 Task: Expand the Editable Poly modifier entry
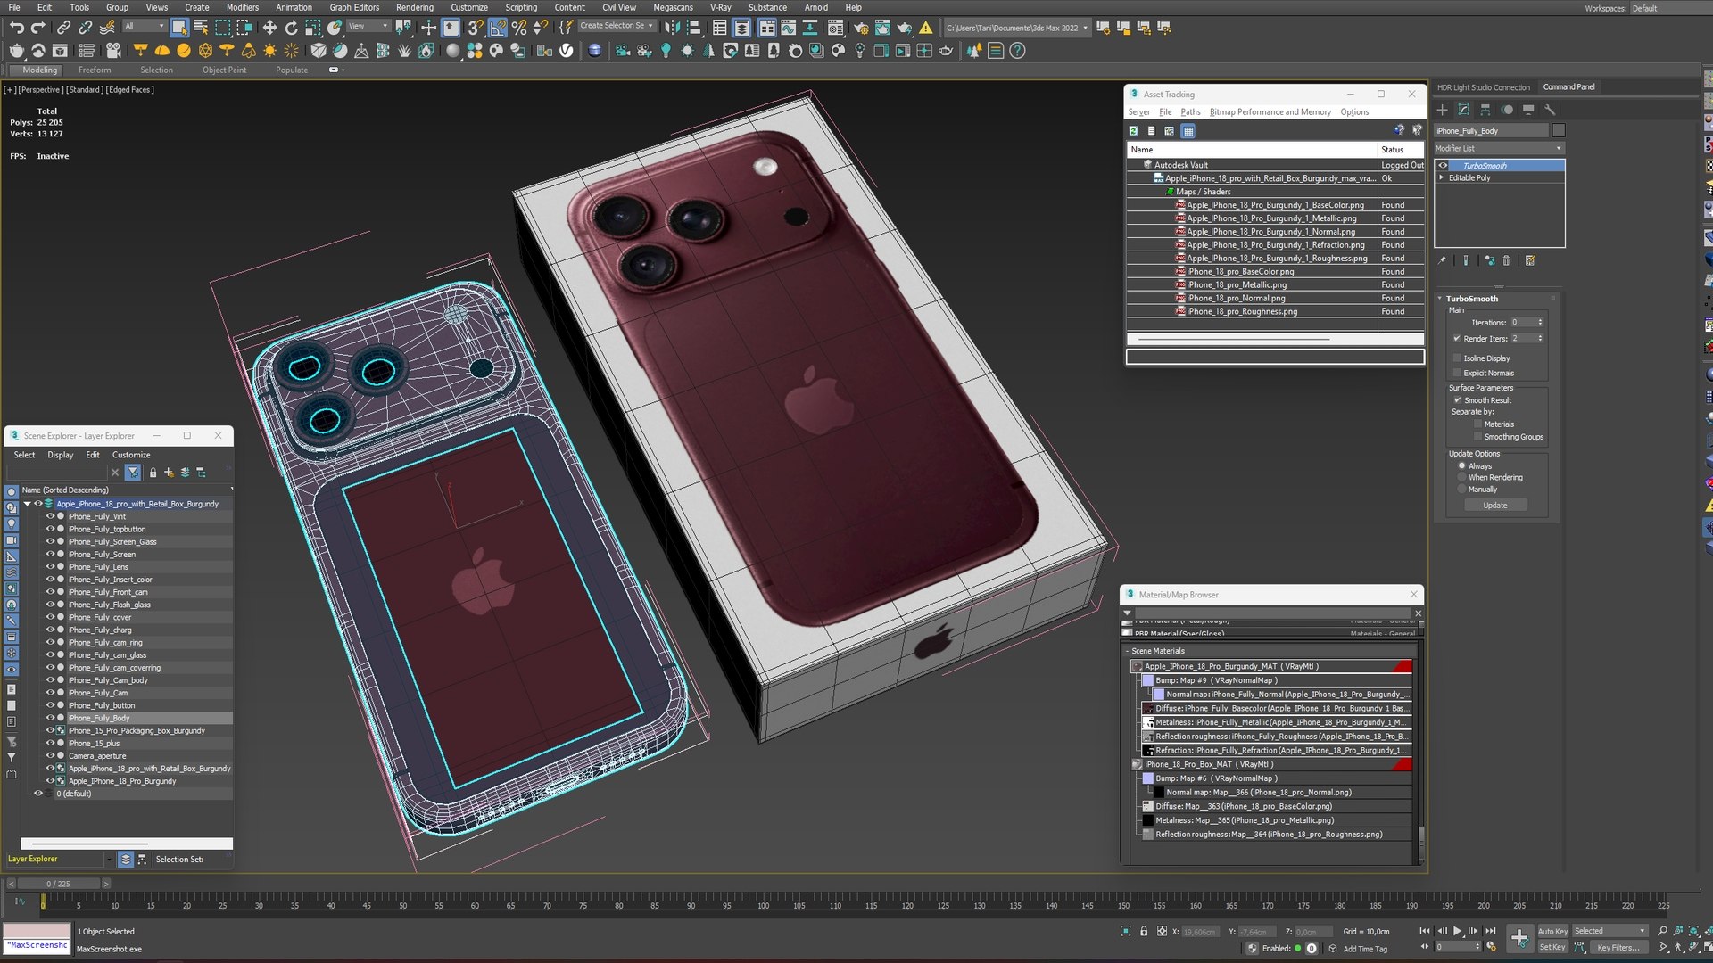pos(1442,178)
